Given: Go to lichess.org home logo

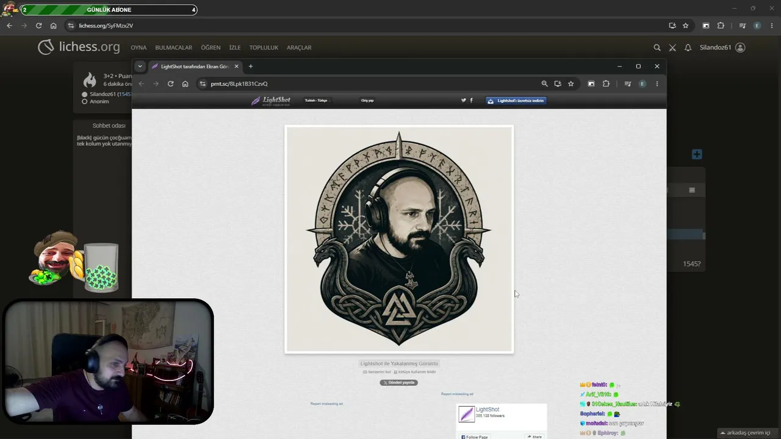Looking at the screenshot, I should [x=79, y=47].
